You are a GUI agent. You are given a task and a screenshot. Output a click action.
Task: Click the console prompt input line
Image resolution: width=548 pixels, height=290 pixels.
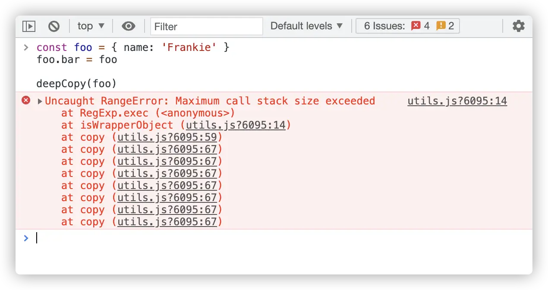tap(259, 238)
